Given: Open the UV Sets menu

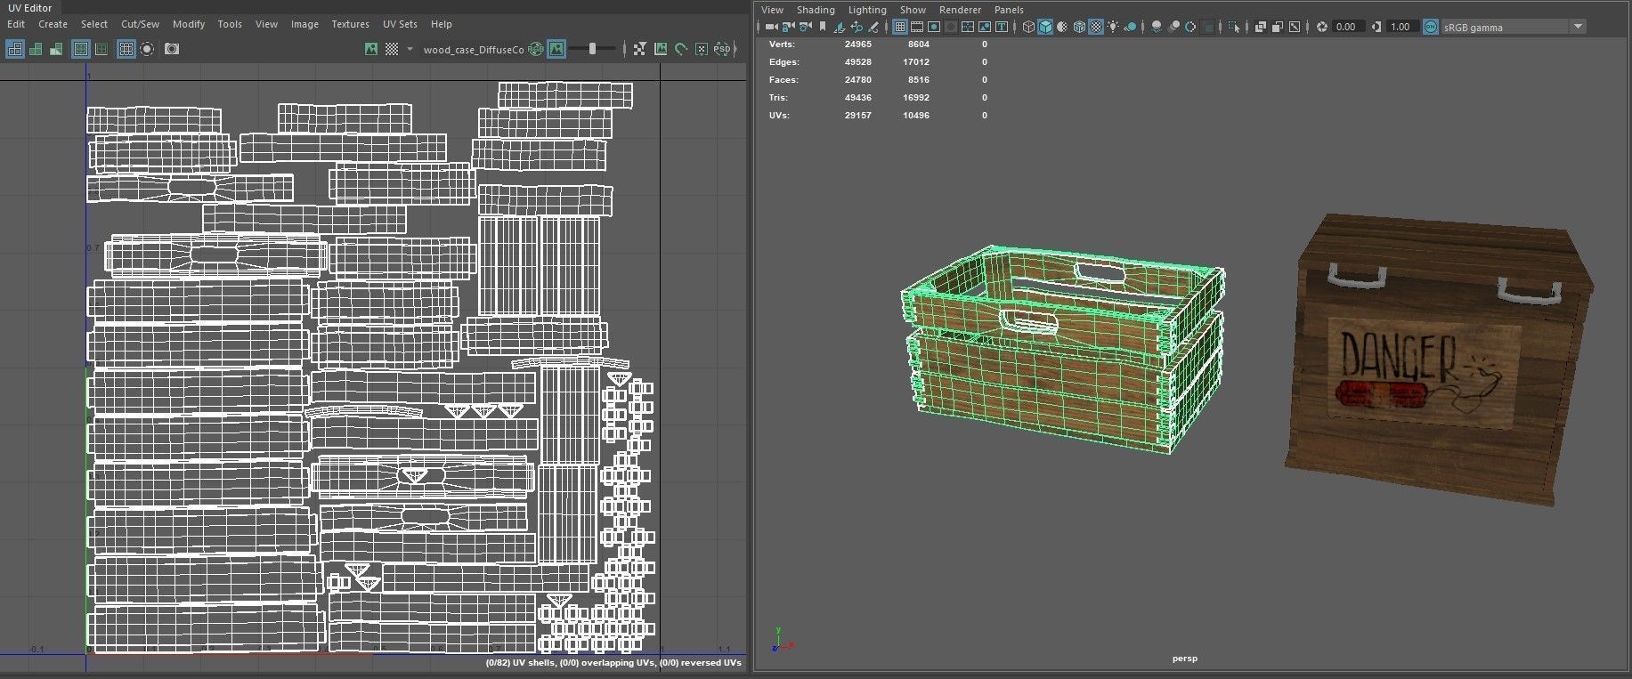Looking at the screenshot, I should pyautogui.click(x=400, y=24).
